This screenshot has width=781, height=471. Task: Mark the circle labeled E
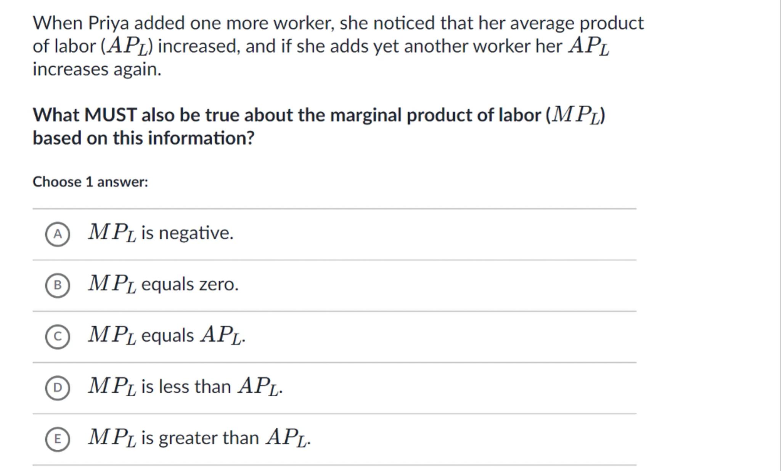click(58, 439)
